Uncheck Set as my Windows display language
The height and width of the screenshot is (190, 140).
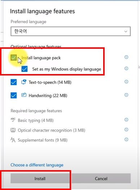pos(25,69)
